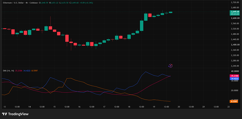
Task: Click the 2,480.00 price axis label
Action: tap(234, 34)
